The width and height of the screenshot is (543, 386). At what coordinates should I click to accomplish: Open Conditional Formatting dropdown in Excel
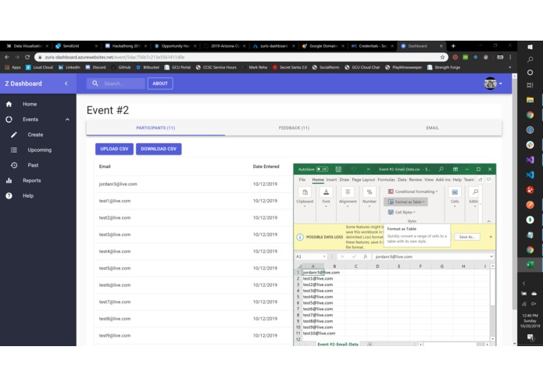click(x=413, y=191)
